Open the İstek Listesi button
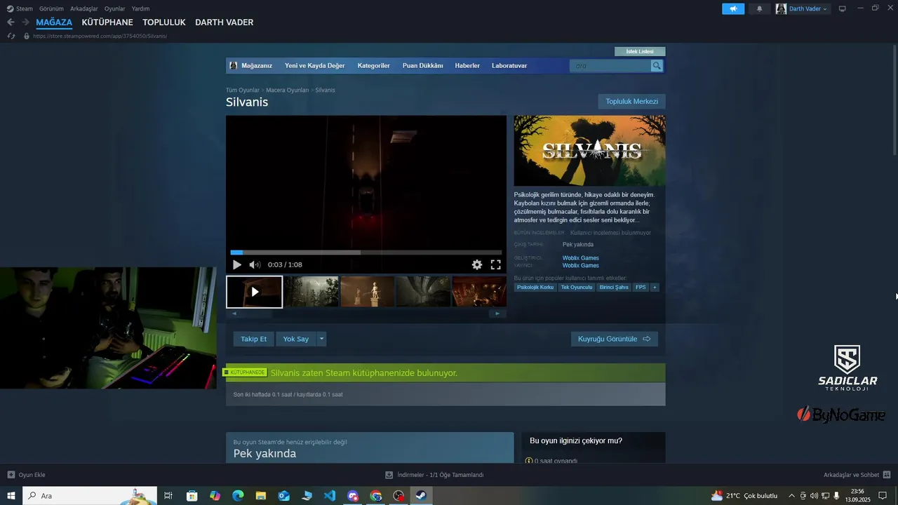 [x=640, y=51]
